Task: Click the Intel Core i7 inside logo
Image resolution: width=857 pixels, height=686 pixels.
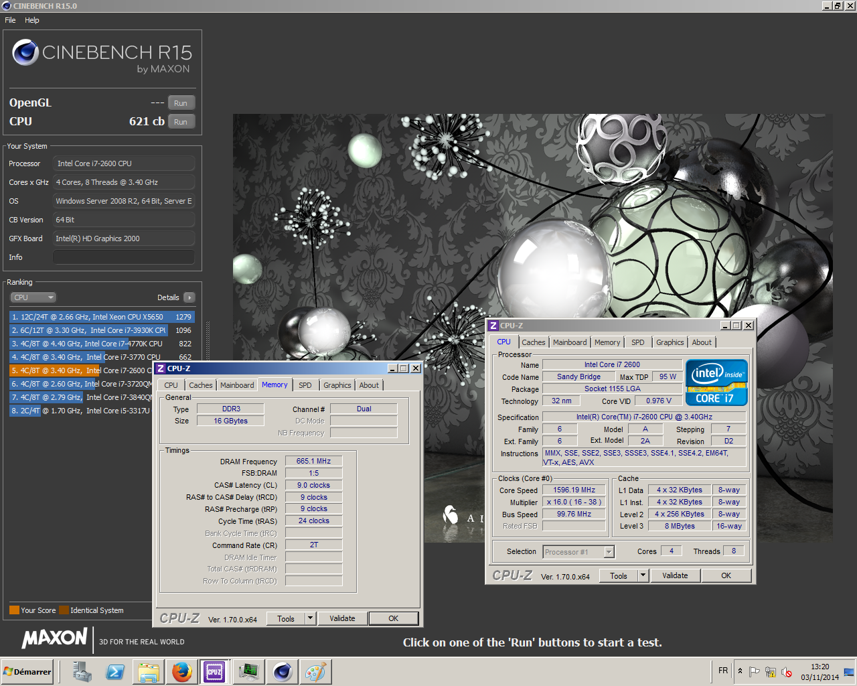Action: click(716, 383)
